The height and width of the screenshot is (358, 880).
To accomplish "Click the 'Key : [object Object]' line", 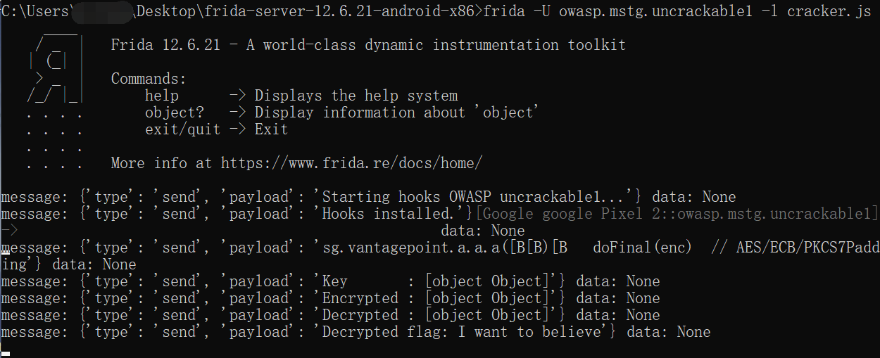I will tap(331, 281).
